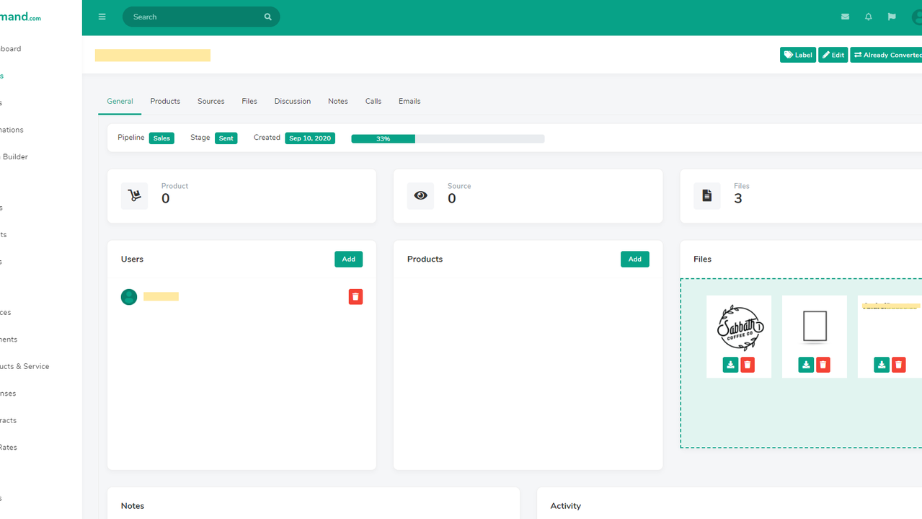Delete the Sabbath Coffee logo file
This screenshot has width=922, height=519.
748,365
